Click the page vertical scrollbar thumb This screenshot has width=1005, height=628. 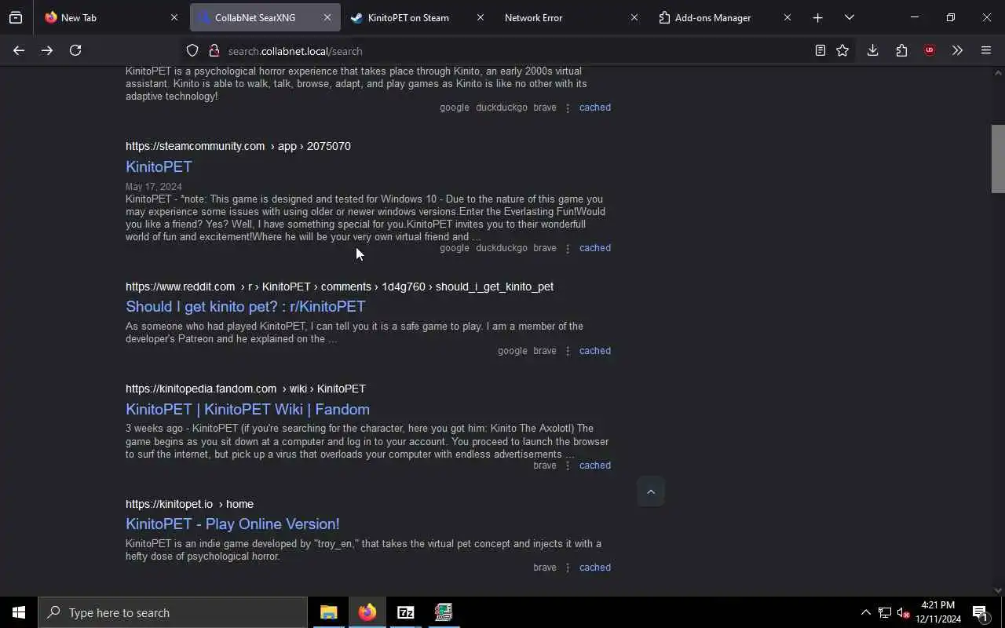pos(998,159)
